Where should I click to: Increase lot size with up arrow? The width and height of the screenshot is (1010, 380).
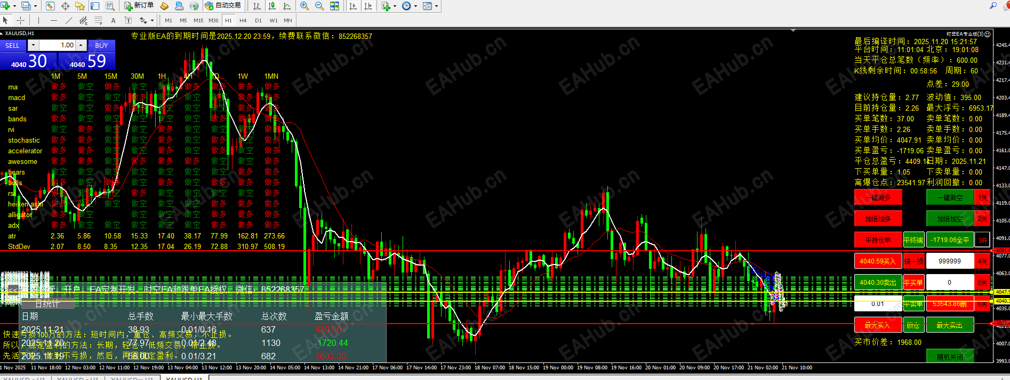click(x=81, y=45)
